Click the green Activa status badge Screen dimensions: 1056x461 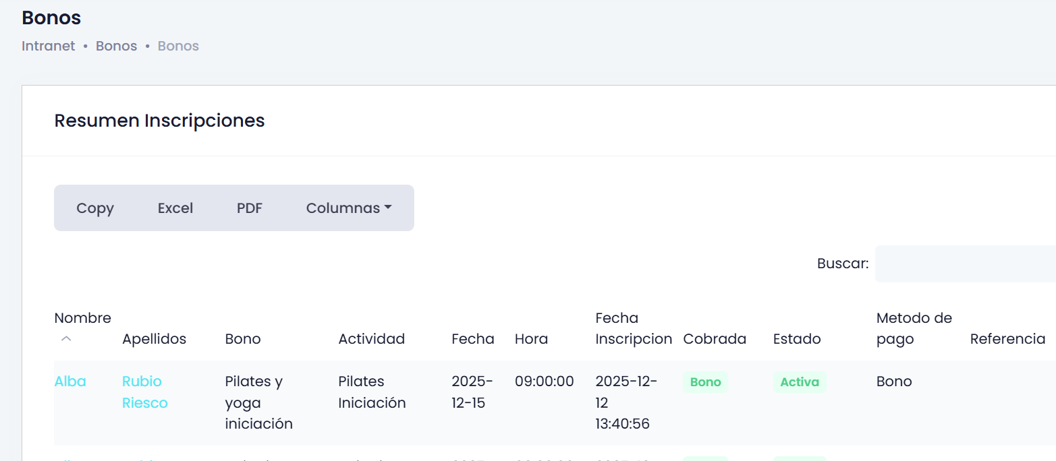pos(800,382)
